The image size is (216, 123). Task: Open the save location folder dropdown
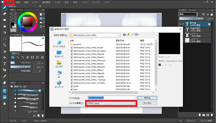coord(94,35)
